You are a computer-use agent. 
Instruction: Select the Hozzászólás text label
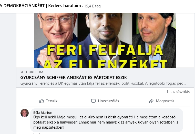click(108, 101)
